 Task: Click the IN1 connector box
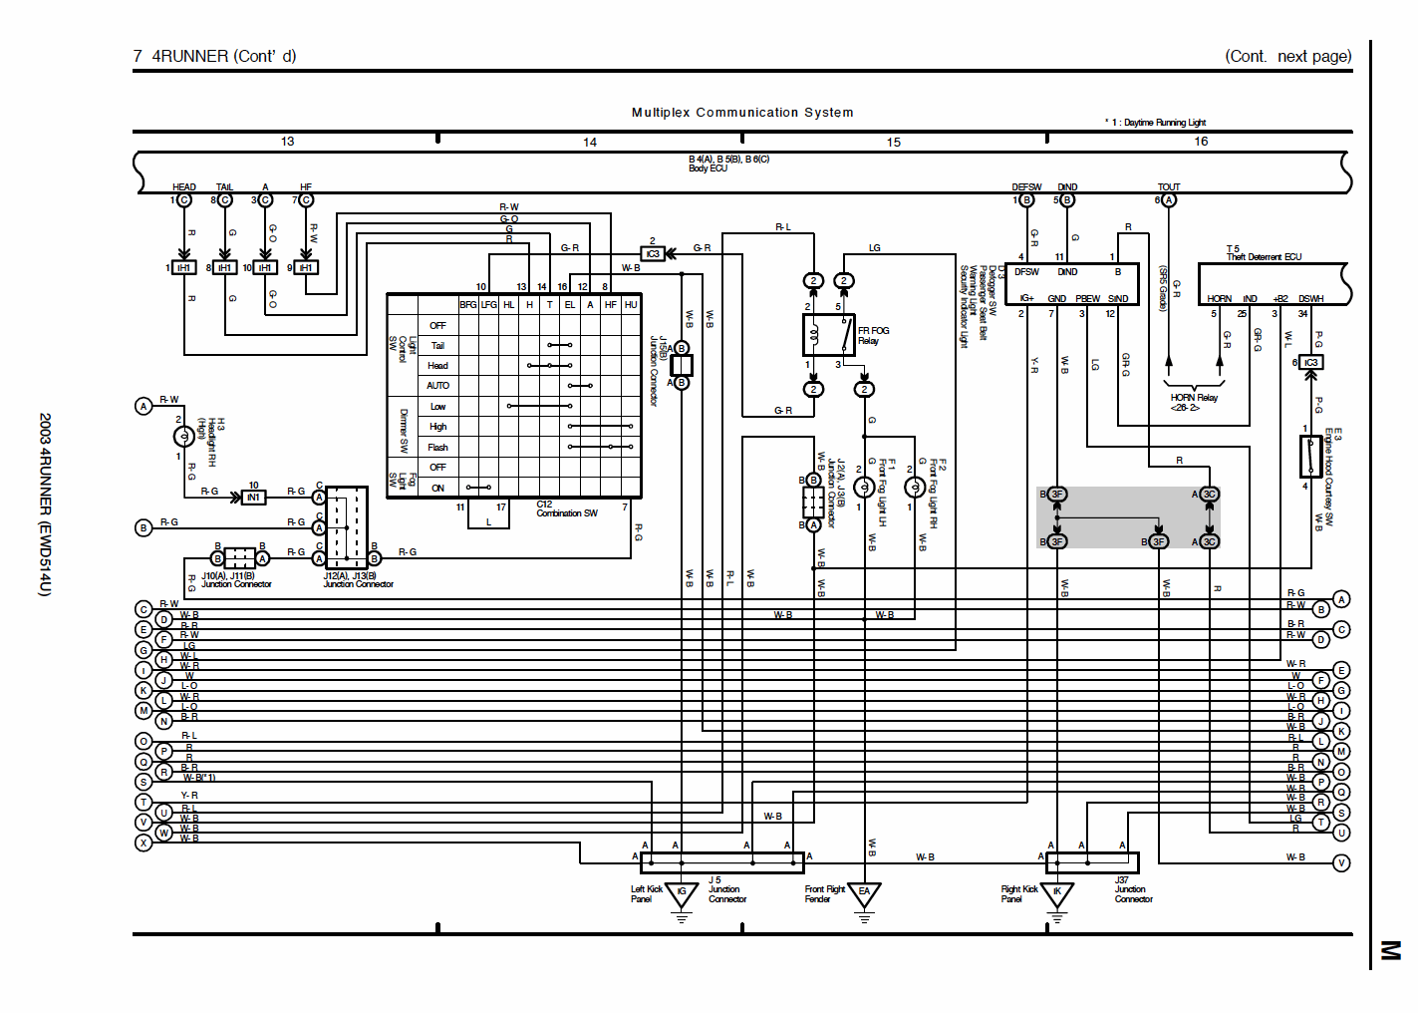(x=254, y=498)
